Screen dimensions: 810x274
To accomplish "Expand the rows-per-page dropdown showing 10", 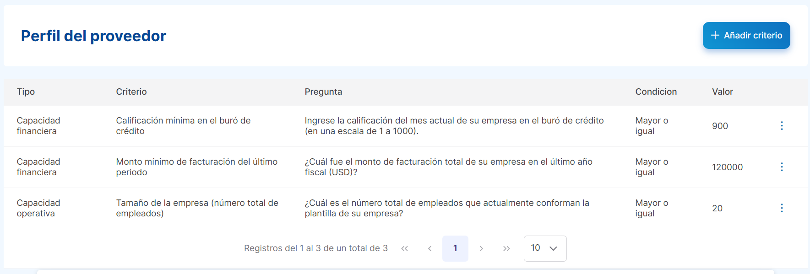I will point(544,248).
